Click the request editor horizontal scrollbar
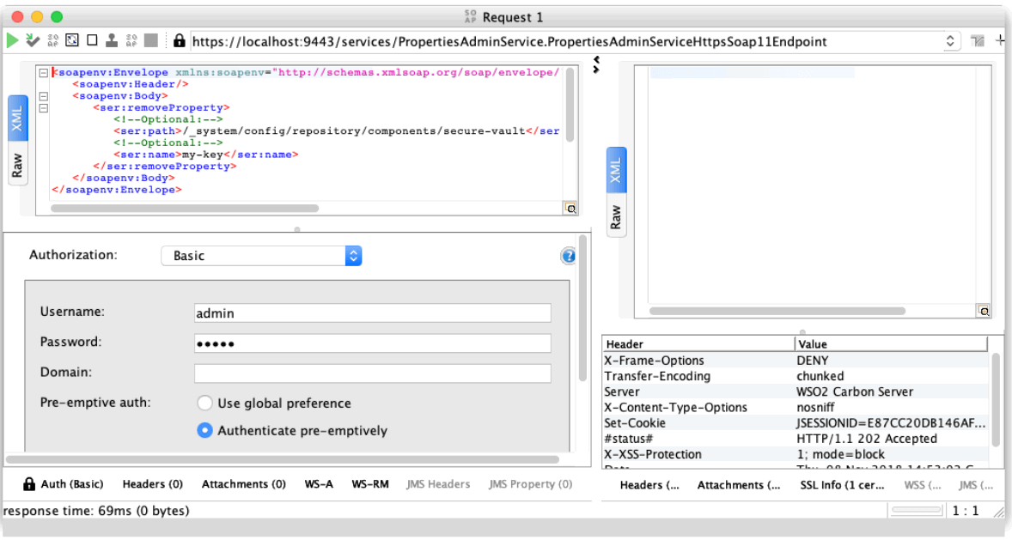The width and height of the screenshot is (1012, 540). click(x=185, y=208)
